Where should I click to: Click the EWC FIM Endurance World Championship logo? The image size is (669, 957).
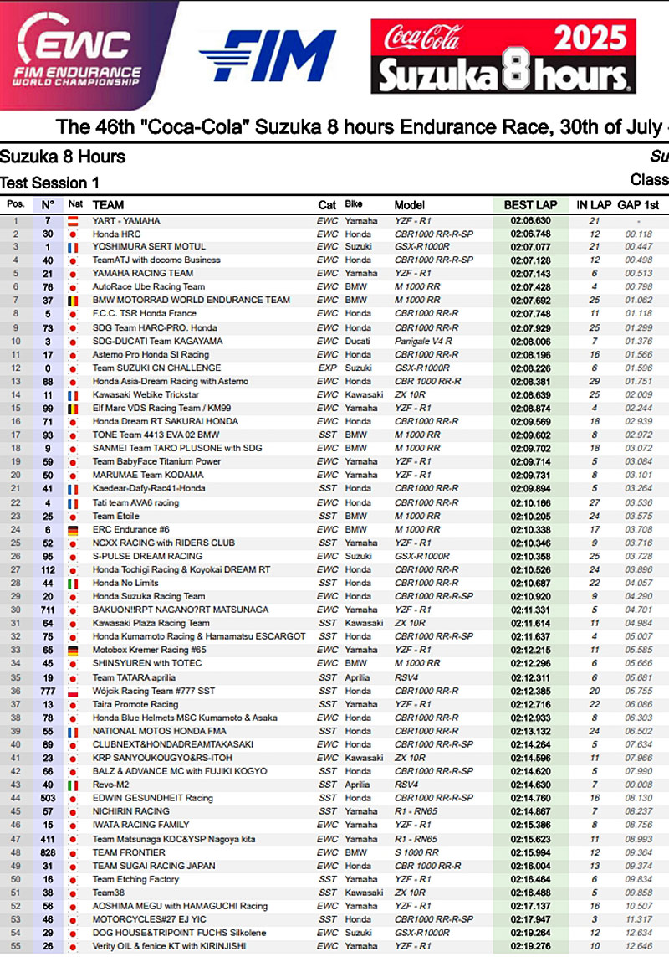click(x=84, y=54)
